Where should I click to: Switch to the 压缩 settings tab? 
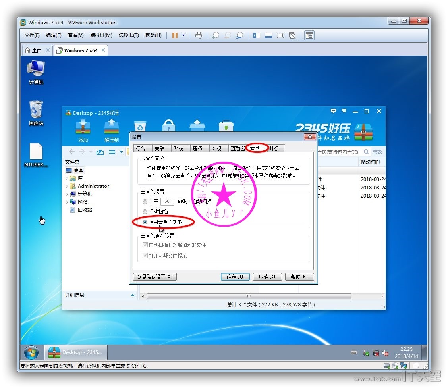(x=197, y=148)
